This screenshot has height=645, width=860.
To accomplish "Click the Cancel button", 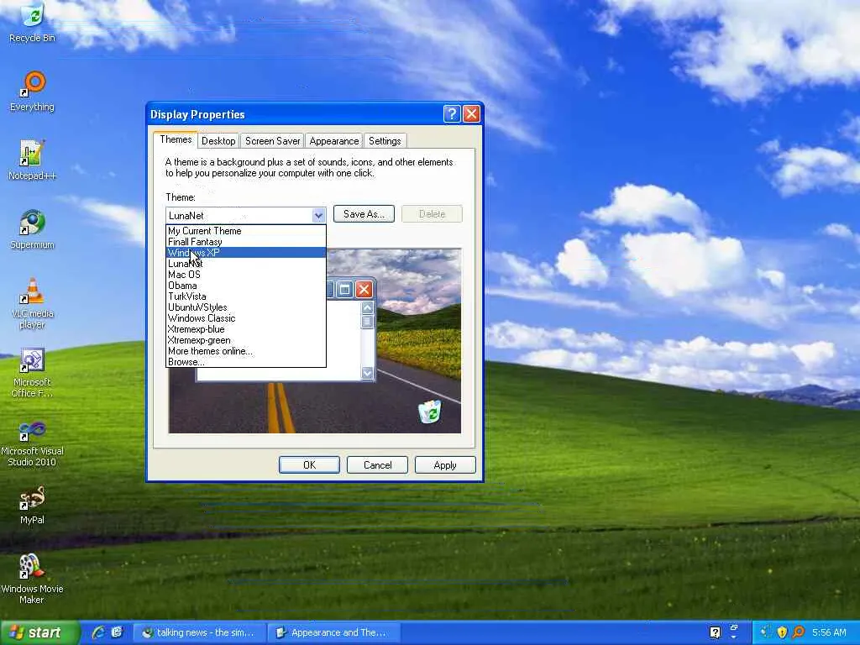I will point(377,465).
